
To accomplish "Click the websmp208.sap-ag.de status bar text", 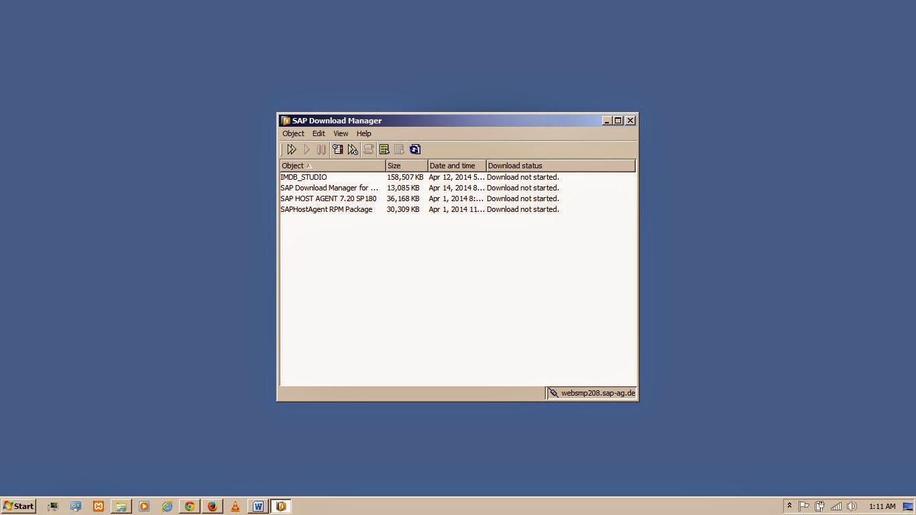I will 598,393.
